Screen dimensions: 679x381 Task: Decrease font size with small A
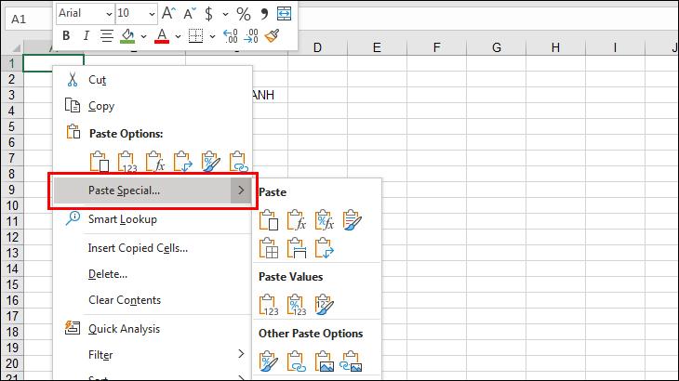click(x=189, y=14)
